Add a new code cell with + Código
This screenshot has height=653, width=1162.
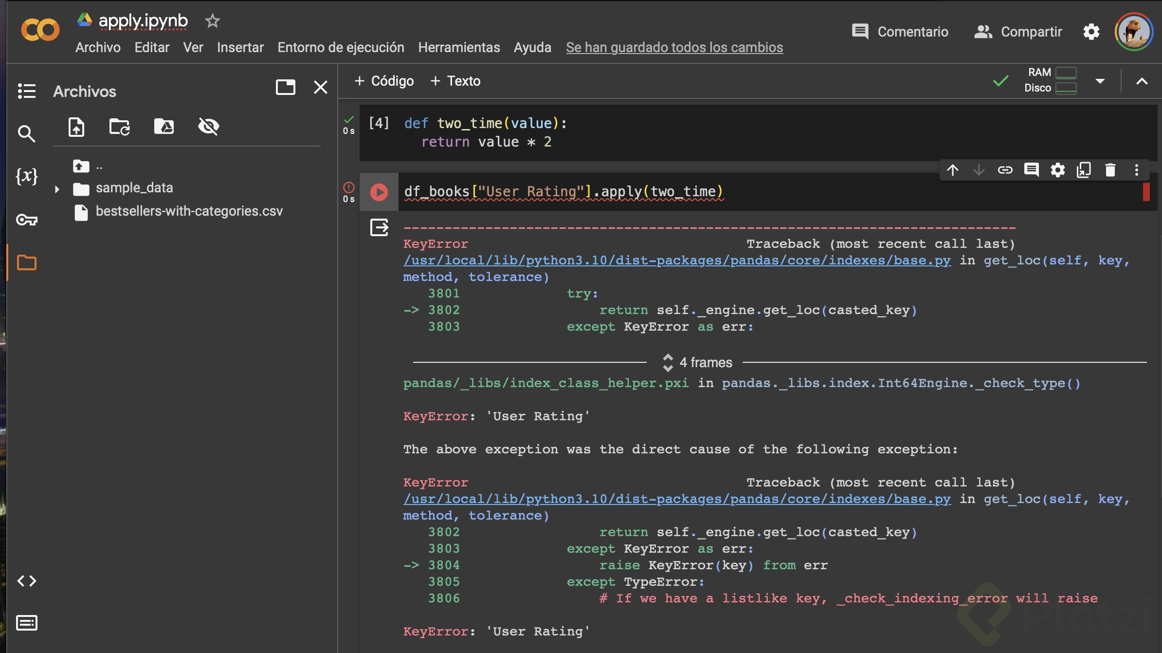[x=384, y=81]
